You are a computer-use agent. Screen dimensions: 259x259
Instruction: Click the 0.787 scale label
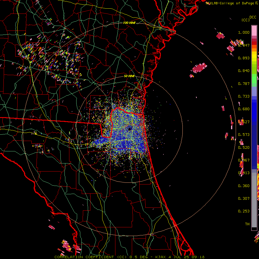click(244, 83)
